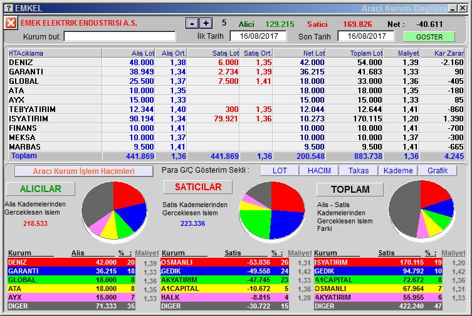
Task: Click the Kurum bul search field
Action: (120, 37)
